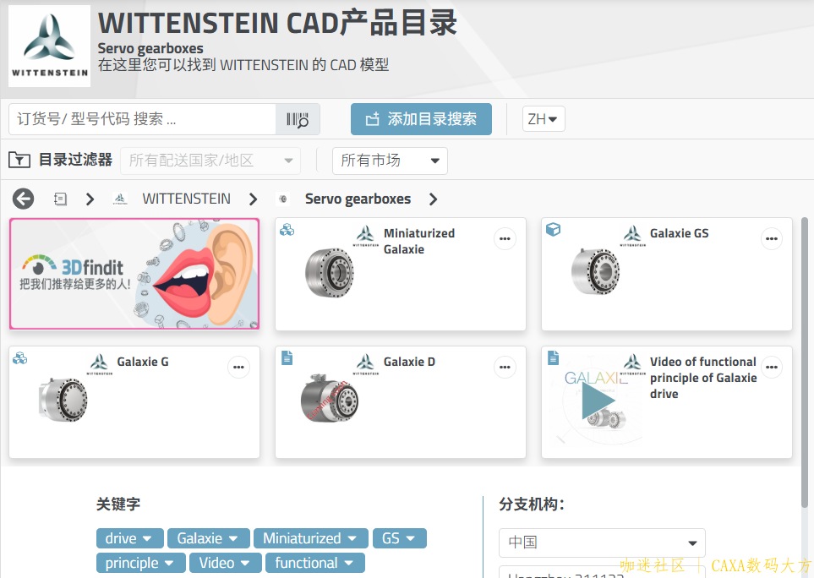
Task: Open the Galaxie D title link
Action: pyautogui.click(x=409, y=362)
